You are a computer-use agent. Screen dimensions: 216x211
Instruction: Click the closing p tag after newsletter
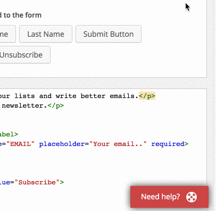pos(56,106)
